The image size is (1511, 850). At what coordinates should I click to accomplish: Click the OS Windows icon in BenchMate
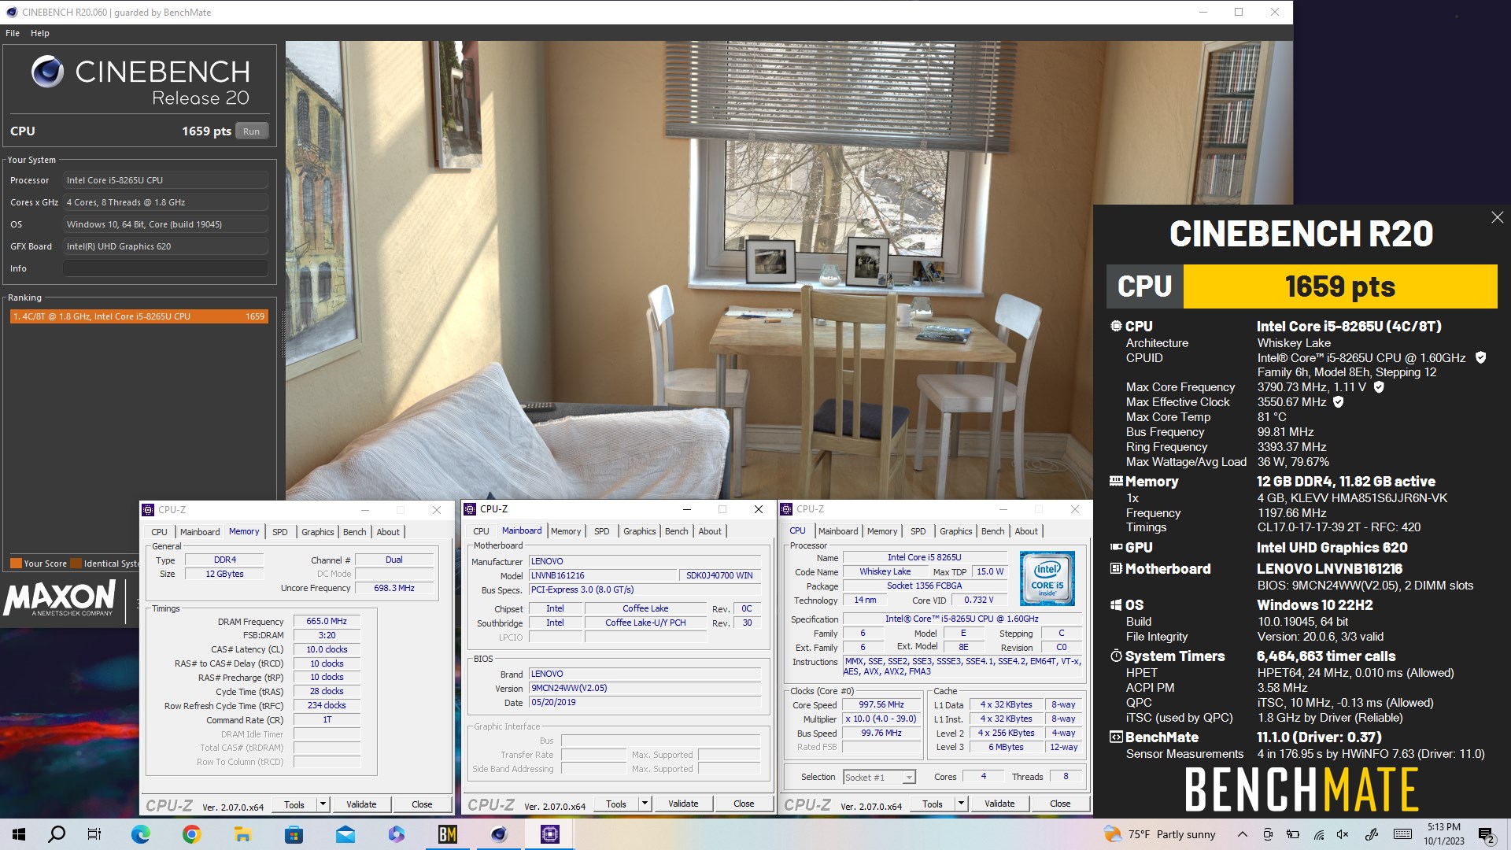point(1116,604)
